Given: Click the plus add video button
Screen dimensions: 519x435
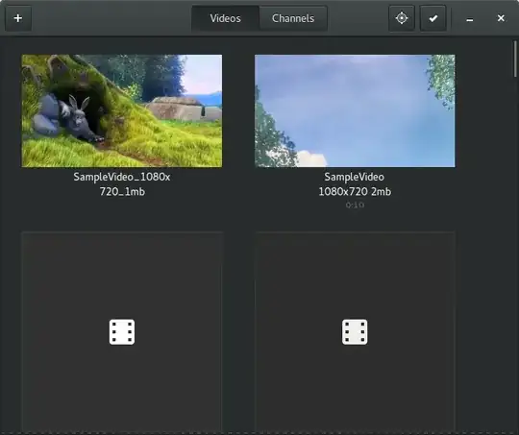Looking at the screenshot, I should tap(18, 18).
